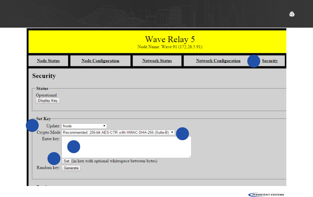
Task: Click the Set button
Action: 66,161
